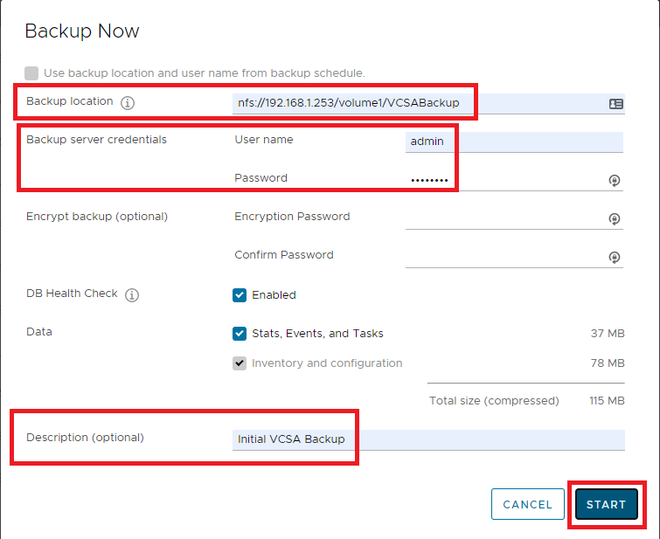The width and height of the screenshot is (660, 539).
Task: Toggle the Inventory and configuration checkbox
Action: click(x=240, y=363)
